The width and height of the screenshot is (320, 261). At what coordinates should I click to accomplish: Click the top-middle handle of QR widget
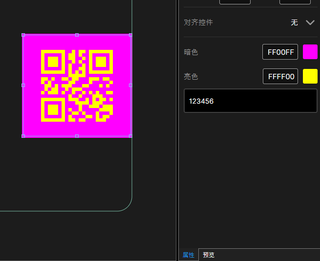tap(77, 35)
